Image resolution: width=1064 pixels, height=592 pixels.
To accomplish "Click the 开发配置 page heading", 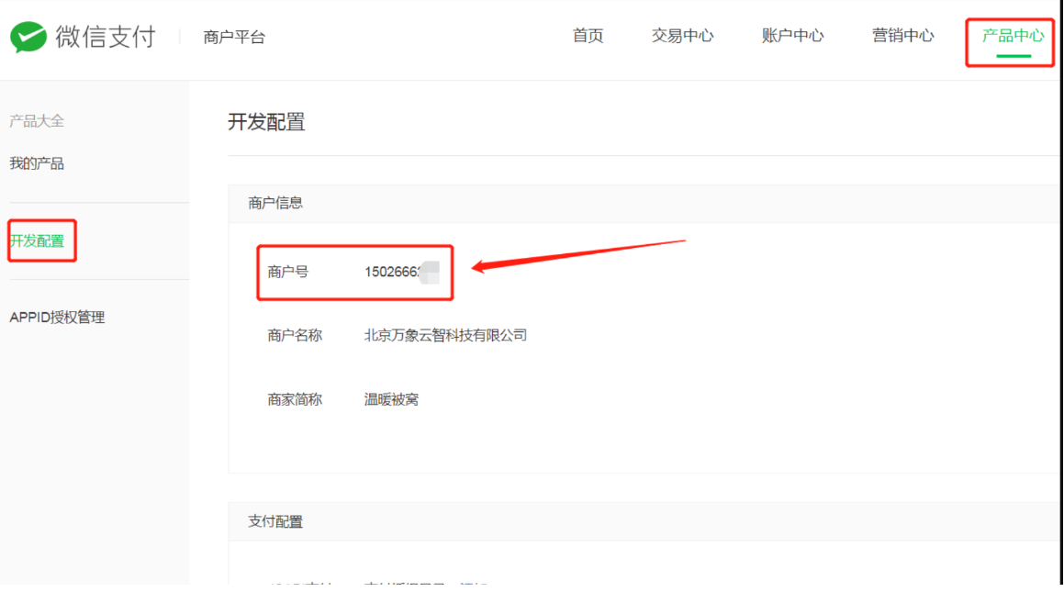I will point(266,122).
